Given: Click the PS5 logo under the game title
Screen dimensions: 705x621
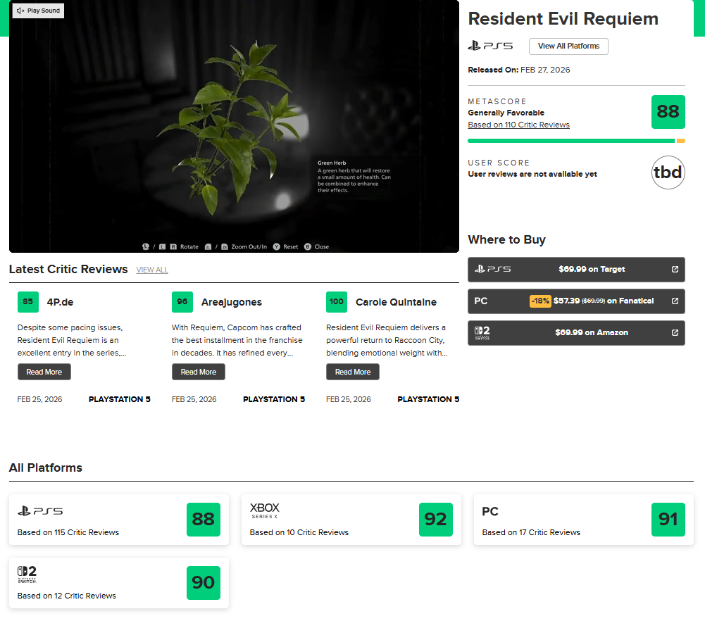Looking at the screenshot, I should tap(490, 46).
